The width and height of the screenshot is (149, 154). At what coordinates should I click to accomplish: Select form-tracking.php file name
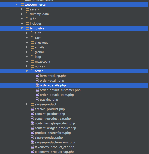(x=53, y=76)
